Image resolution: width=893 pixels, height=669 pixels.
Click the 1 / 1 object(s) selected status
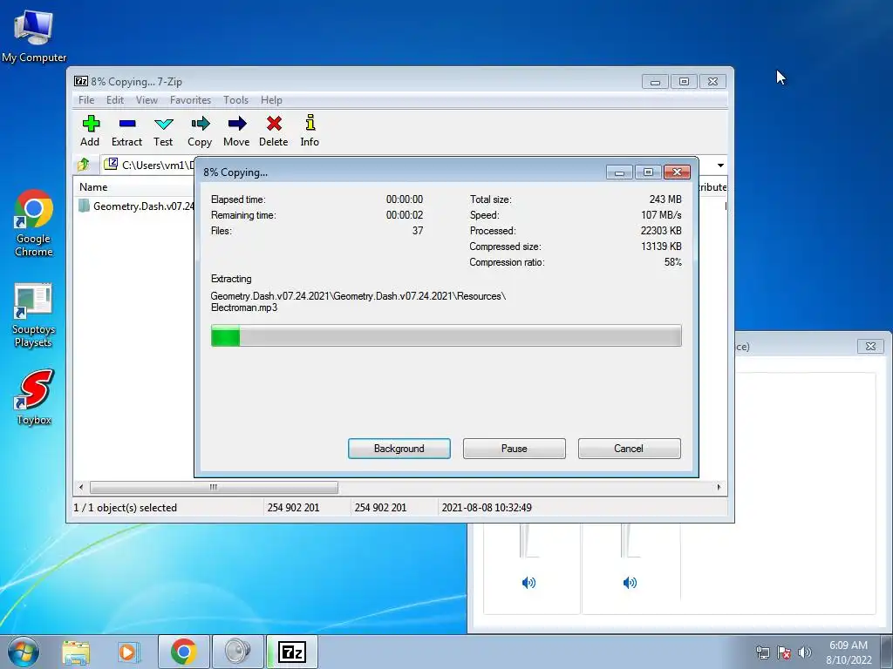coord(126,508)
